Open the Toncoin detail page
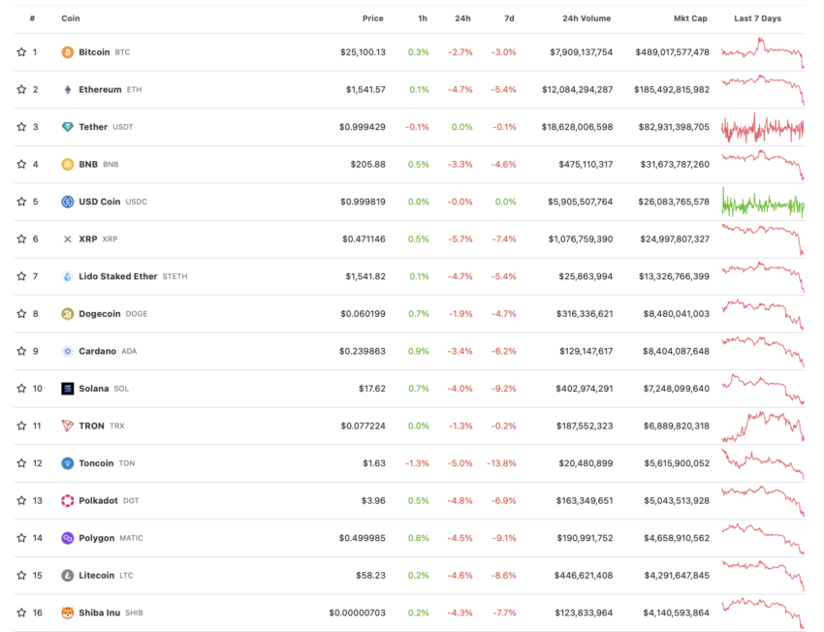Image resolution: width=824 pixels, height=632 pixels. (95, 462)
